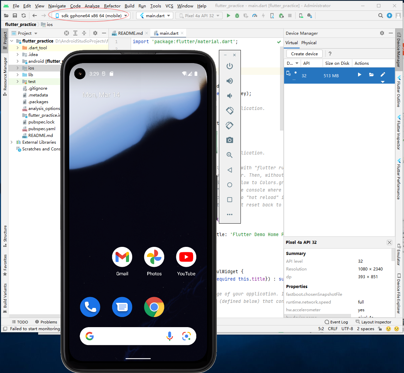Open the Tools menu
This screenshot has width=404, height=373.
pyautogui.click(x=156, y=6)
